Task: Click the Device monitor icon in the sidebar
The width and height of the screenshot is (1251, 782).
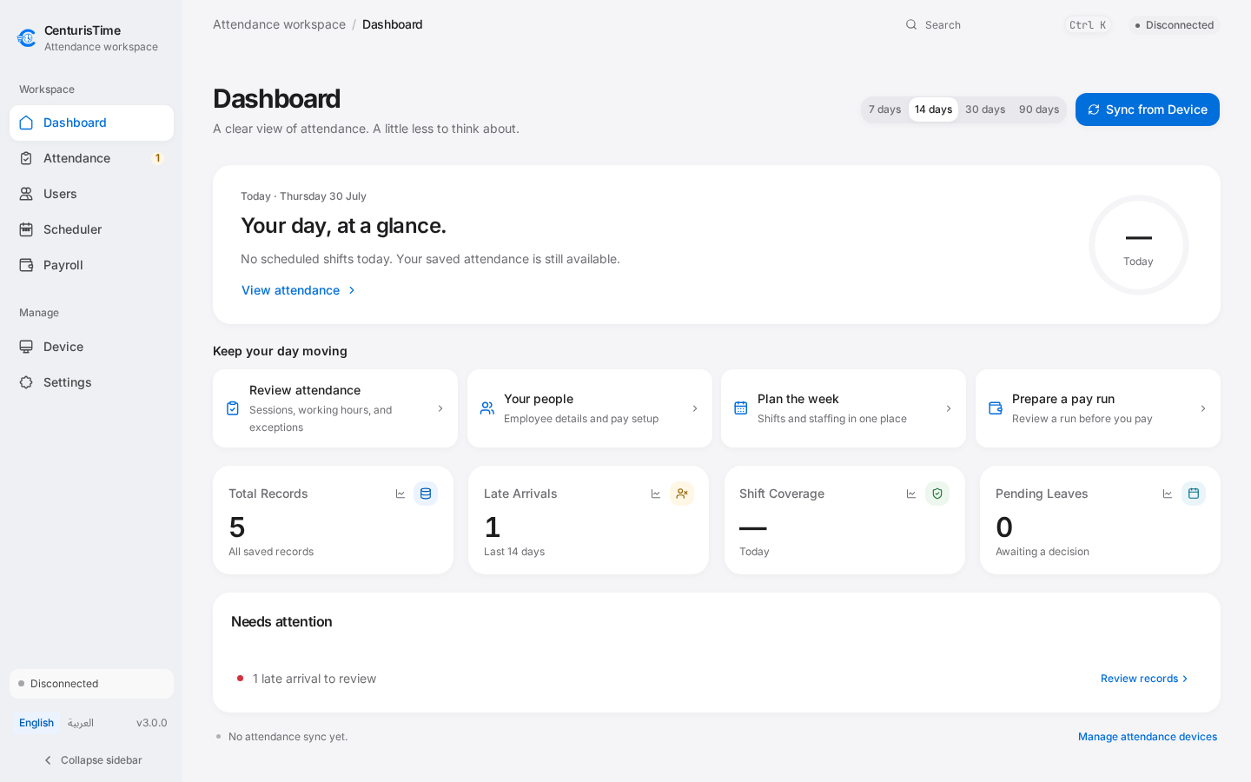Action: [x=26, y=347]
